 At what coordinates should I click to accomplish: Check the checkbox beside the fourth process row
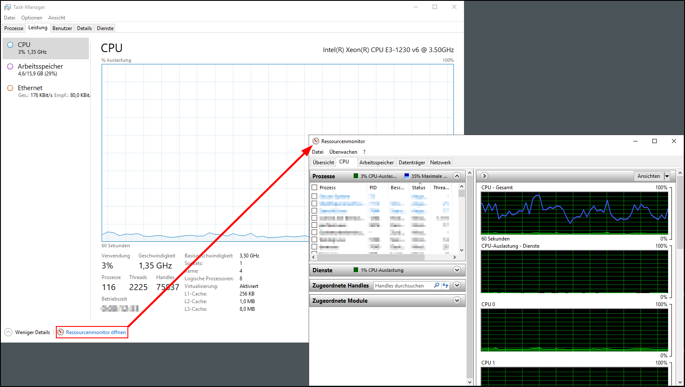coord(314,218)
